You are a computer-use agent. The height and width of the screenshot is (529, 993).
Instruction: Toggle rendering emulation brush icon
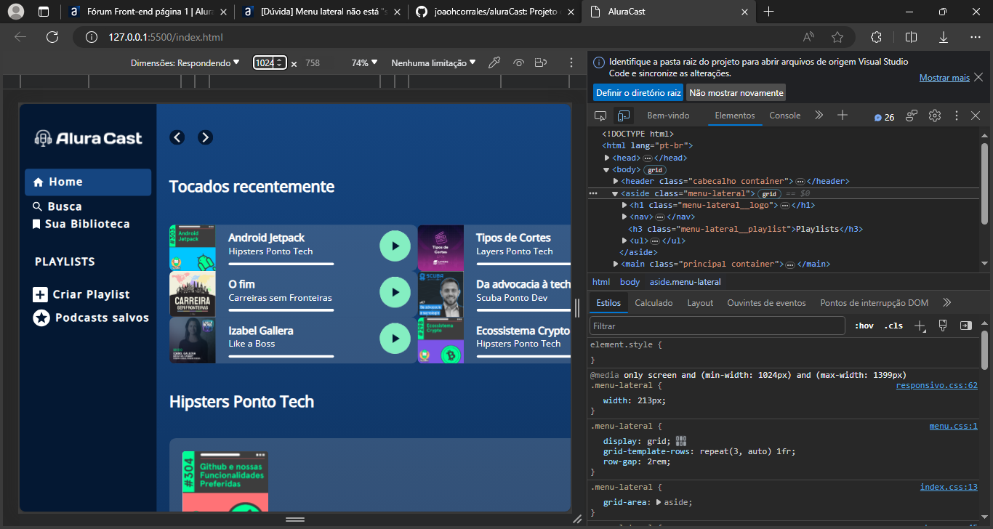(943, 325)
